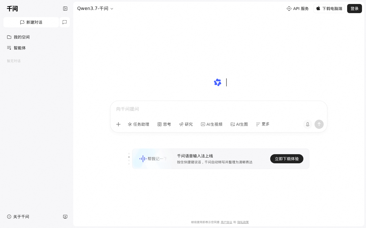This screenshot has height=228, width=366.
Task: Select 任务助理 mode
Action: tap(138, 124)
